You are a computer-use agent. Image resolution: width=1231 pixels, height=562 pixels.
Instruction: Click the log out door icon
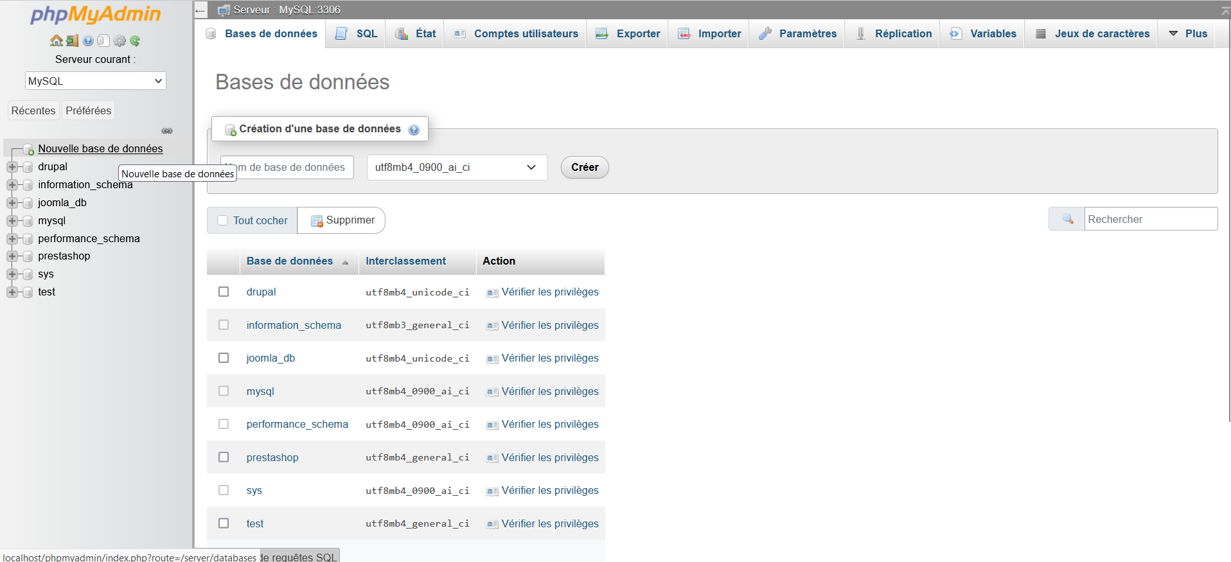pyautogui.click(x=72, y=40)
